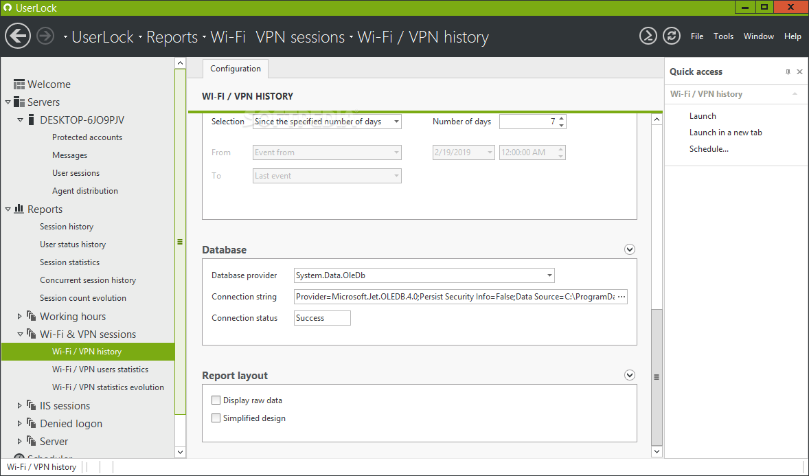
Task: Collapse the Report layout section
Action: [x=630, y=375]
